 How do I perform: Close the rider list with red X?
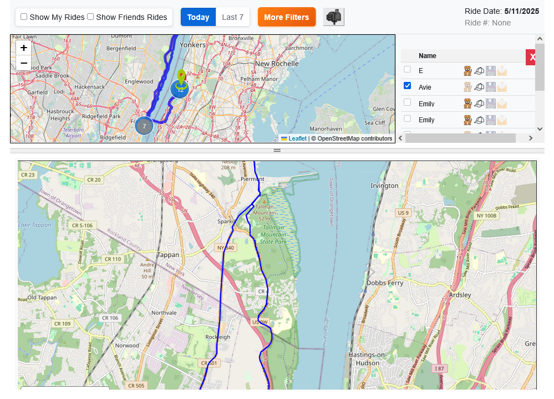pyautogui.click(x=532, y=57)
